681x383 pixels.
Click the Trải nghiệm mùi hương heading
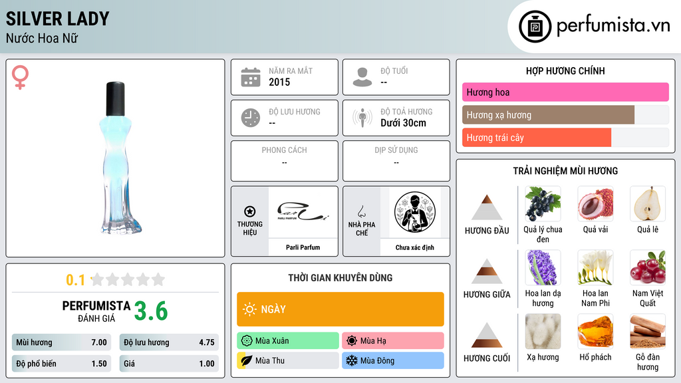[x=565, y=171]
